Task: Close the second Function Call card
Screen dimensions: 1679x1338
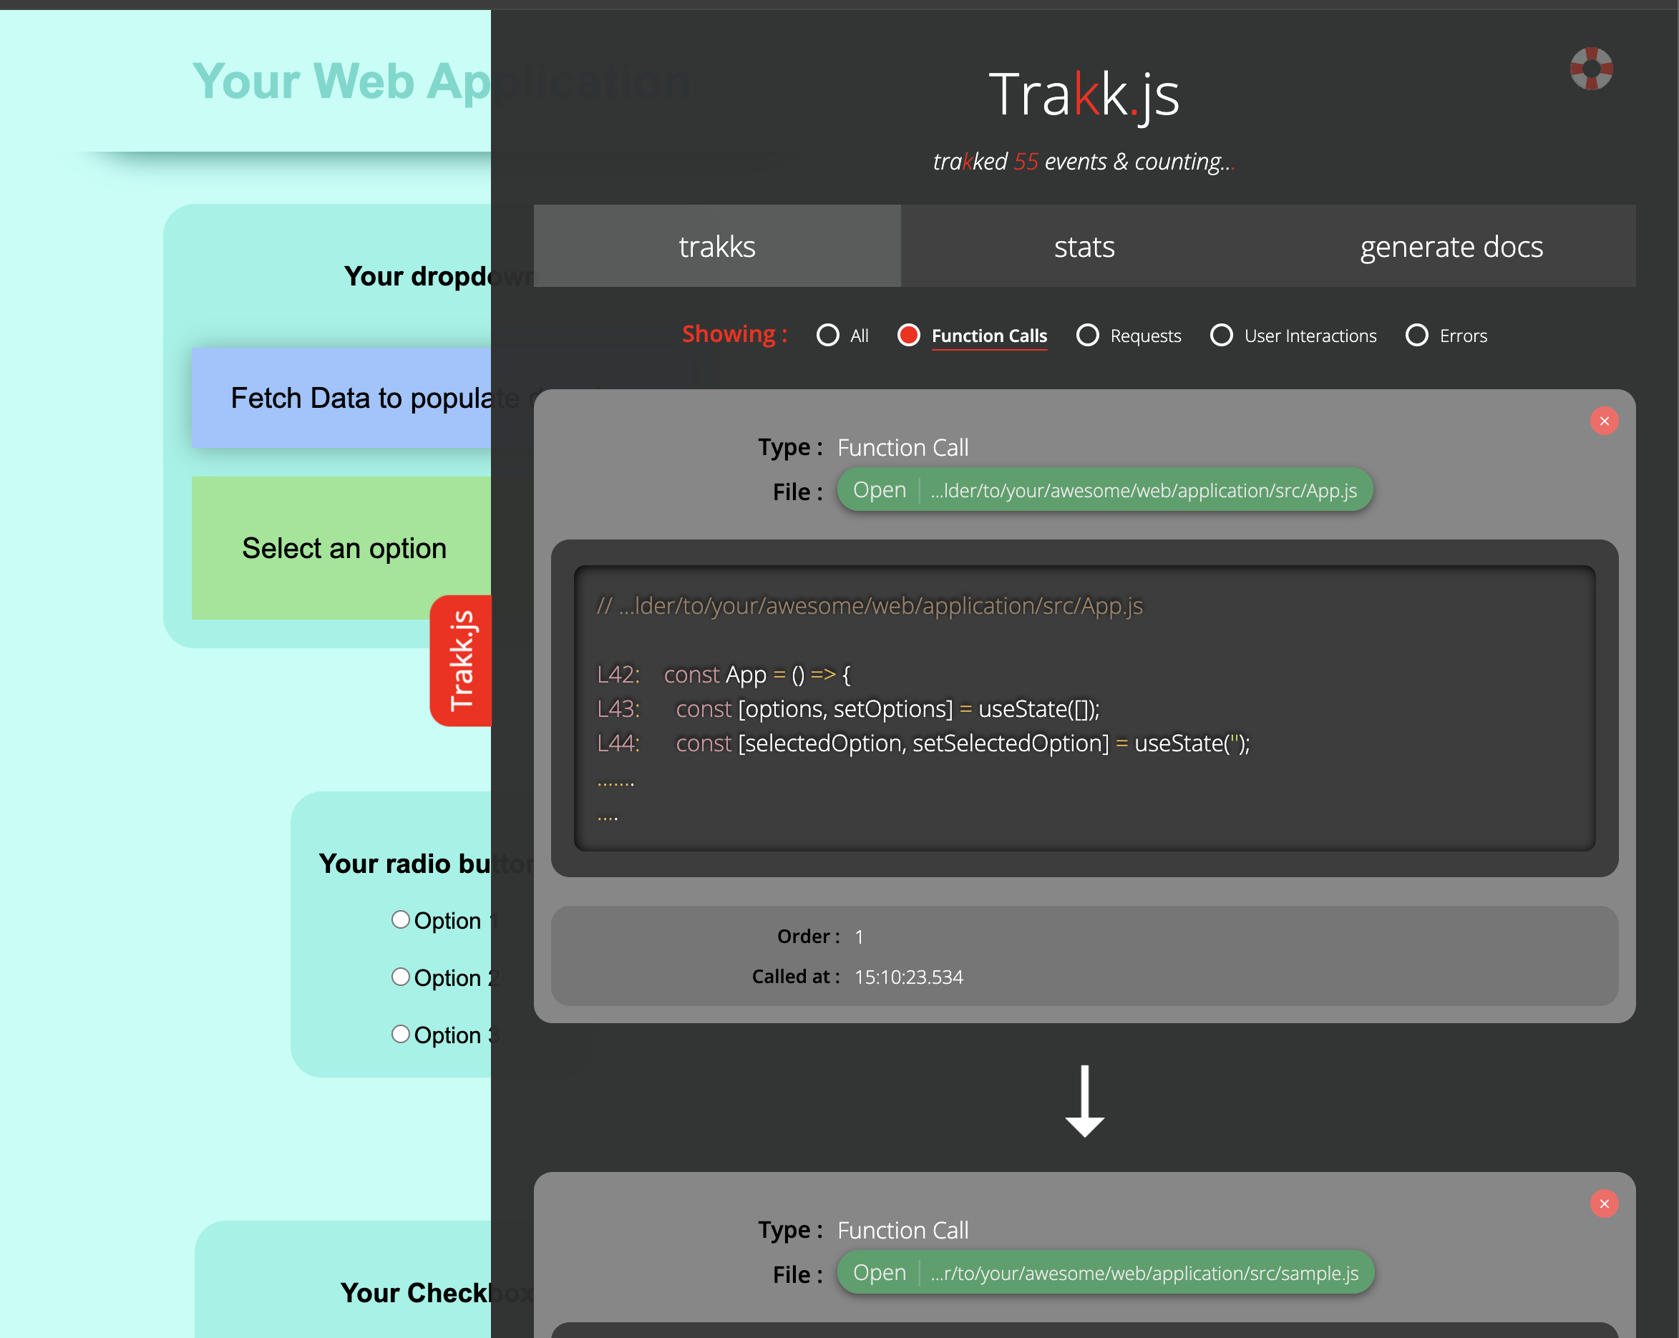Action: click(1603, 1203)
